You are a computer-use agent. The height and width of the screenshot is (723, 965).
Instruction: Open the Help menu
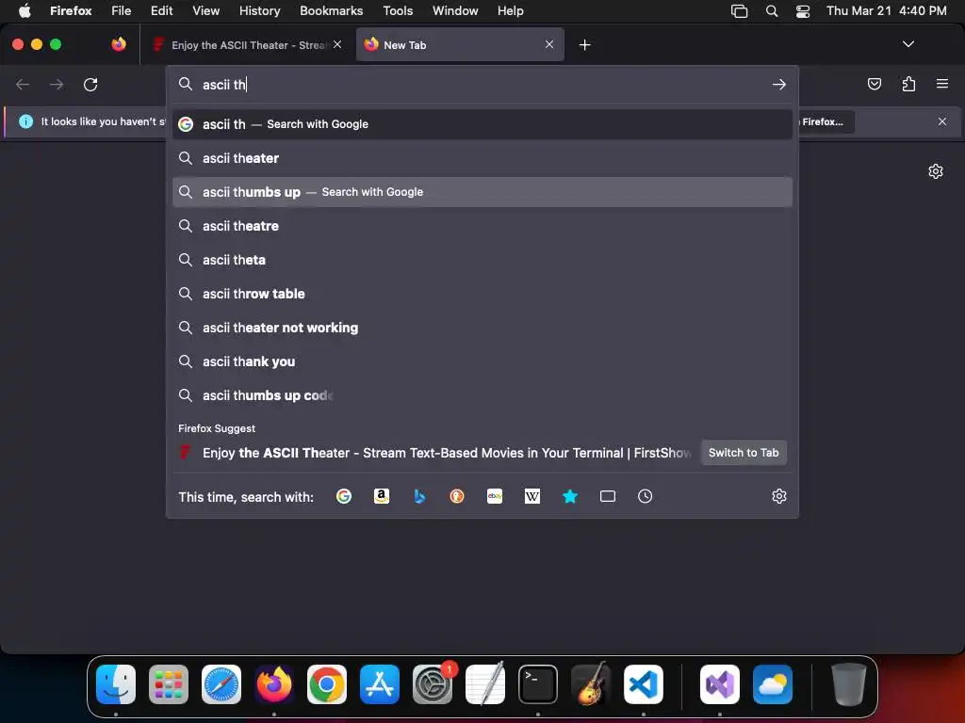pyautogui.click(x=510, y=10)
